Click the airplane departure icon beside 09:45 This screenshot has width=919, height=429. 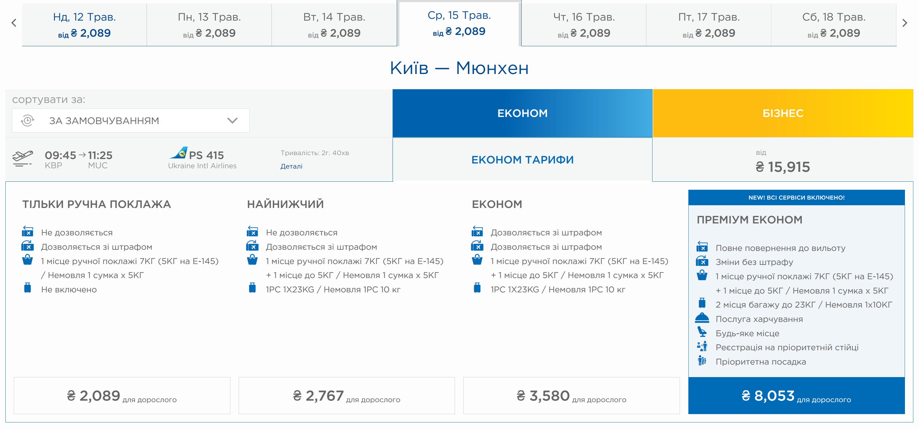click(22, 158)
